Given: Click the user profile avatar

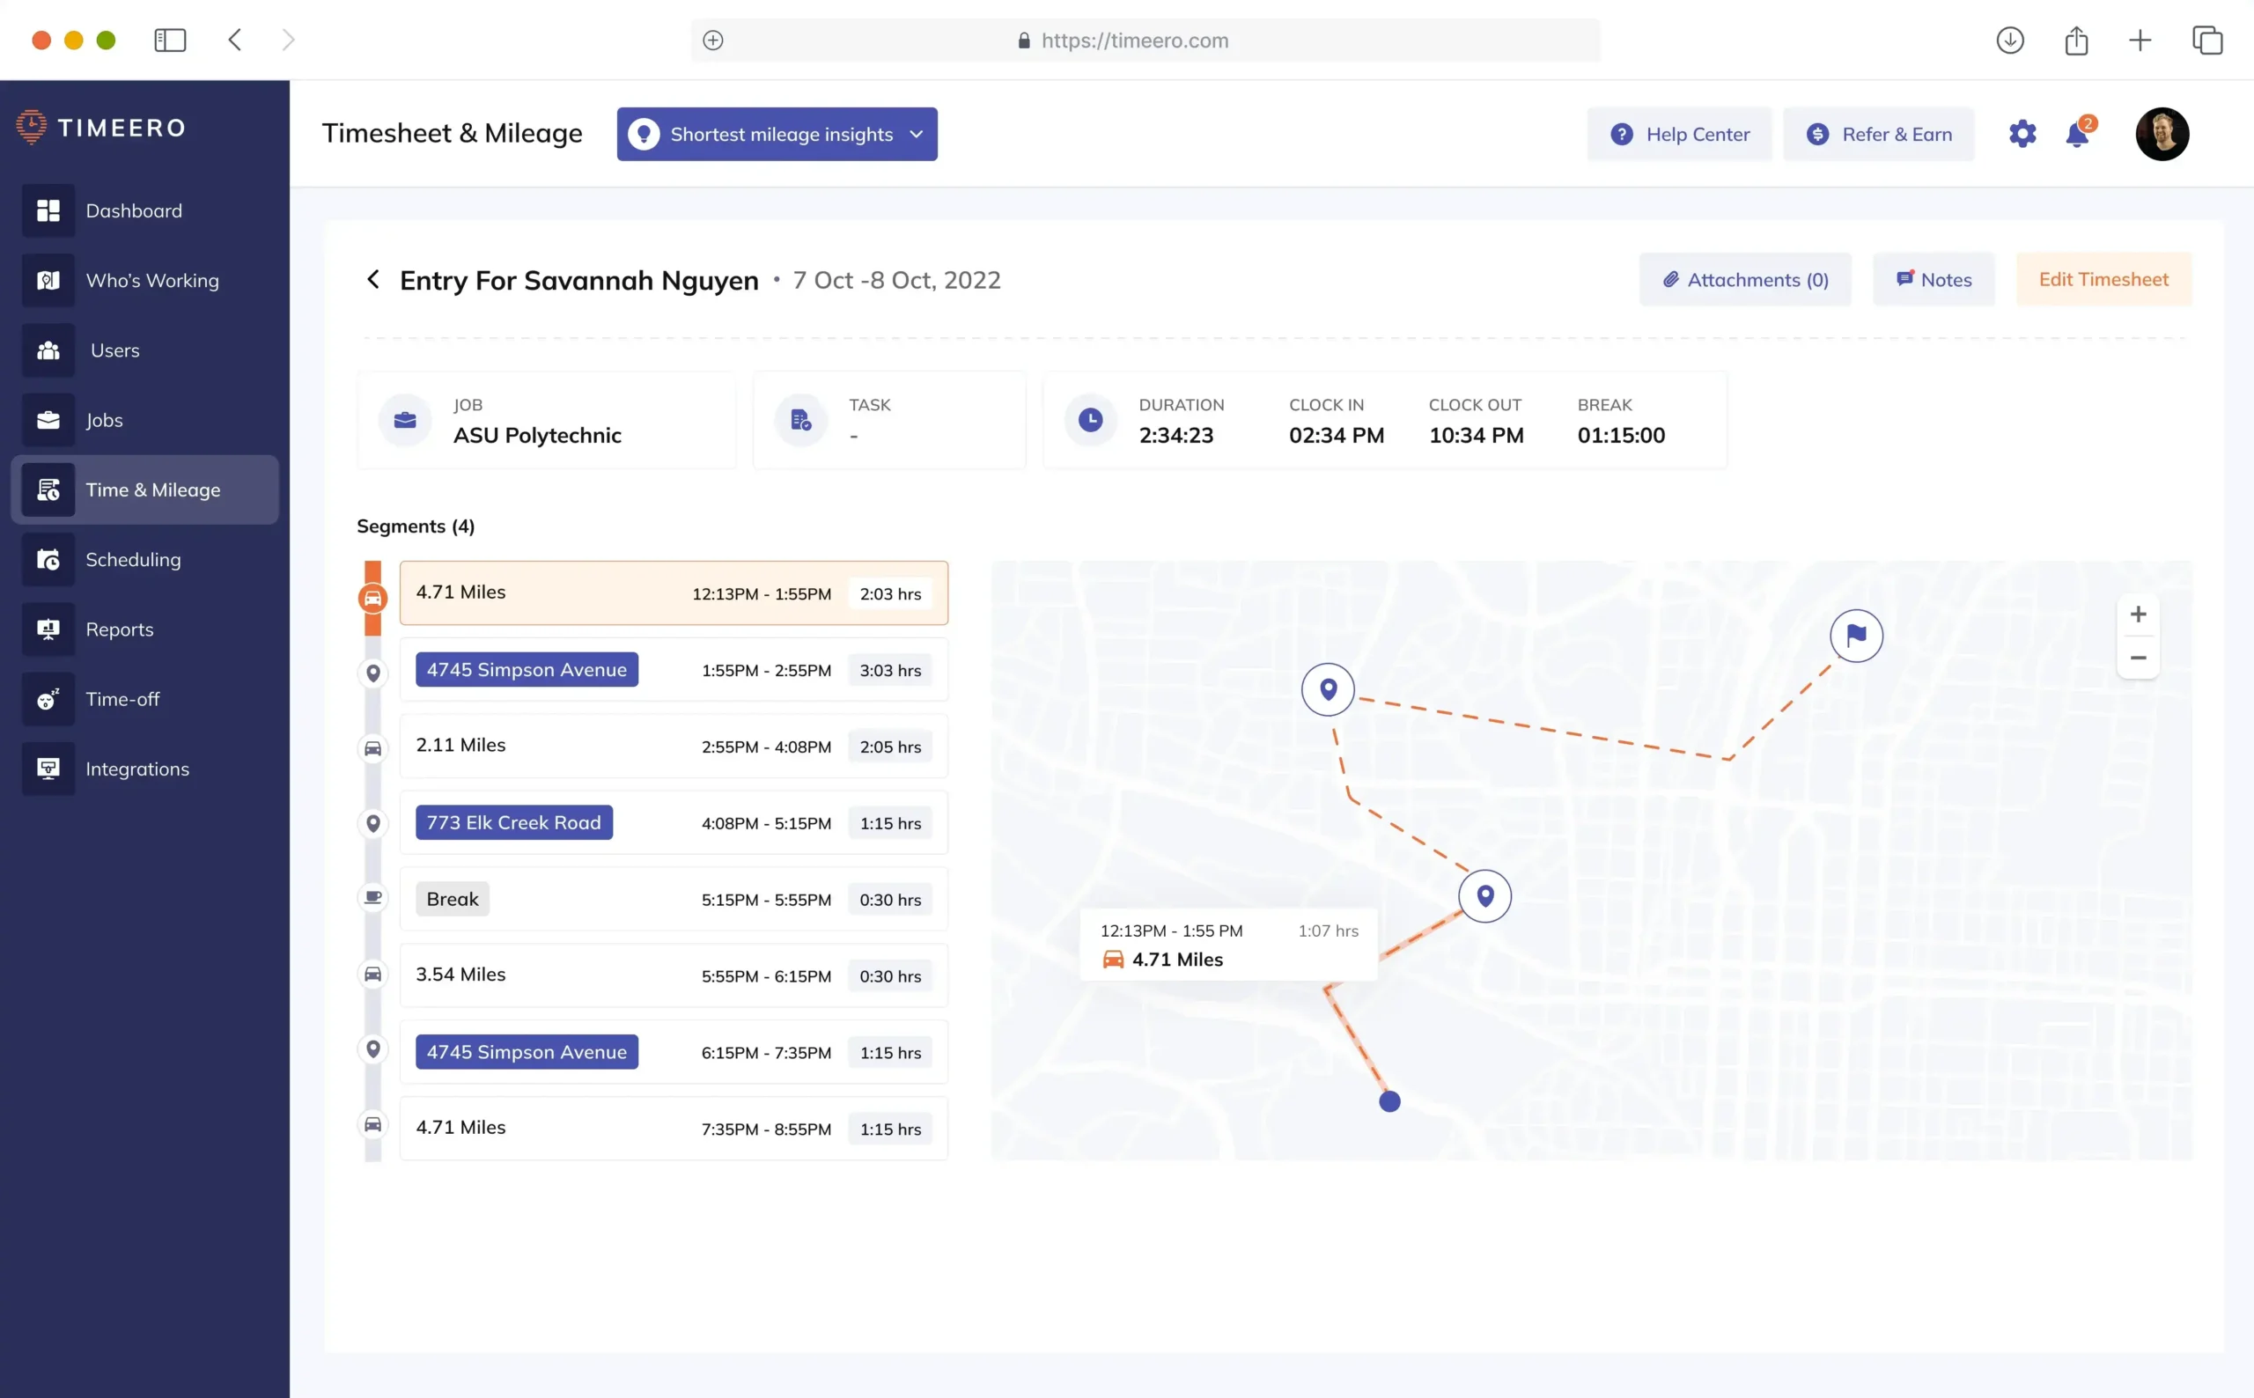Looking at the screenshot, I should point(2162,134).
